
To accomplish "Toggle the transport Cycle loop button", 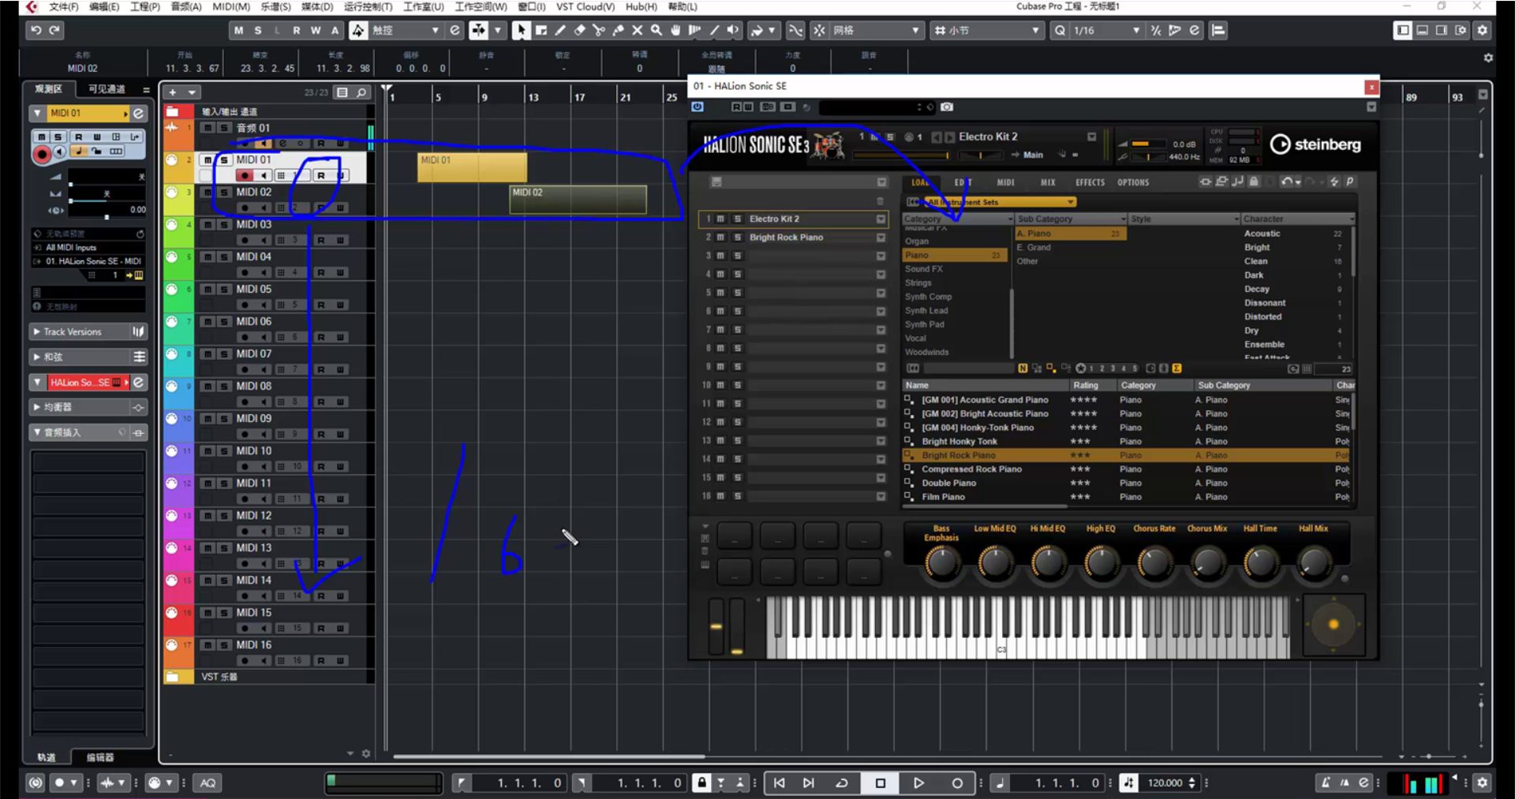I will point(842,782).
